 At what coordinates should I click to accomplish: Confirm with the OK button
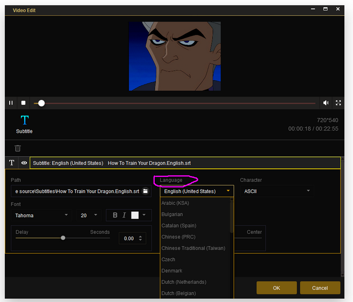[277, 288]
